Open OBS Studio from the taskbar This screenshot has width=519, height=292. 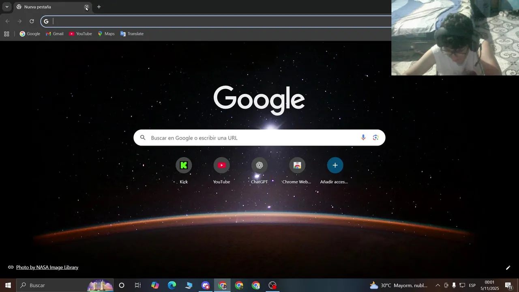click(x=272, y=285)
